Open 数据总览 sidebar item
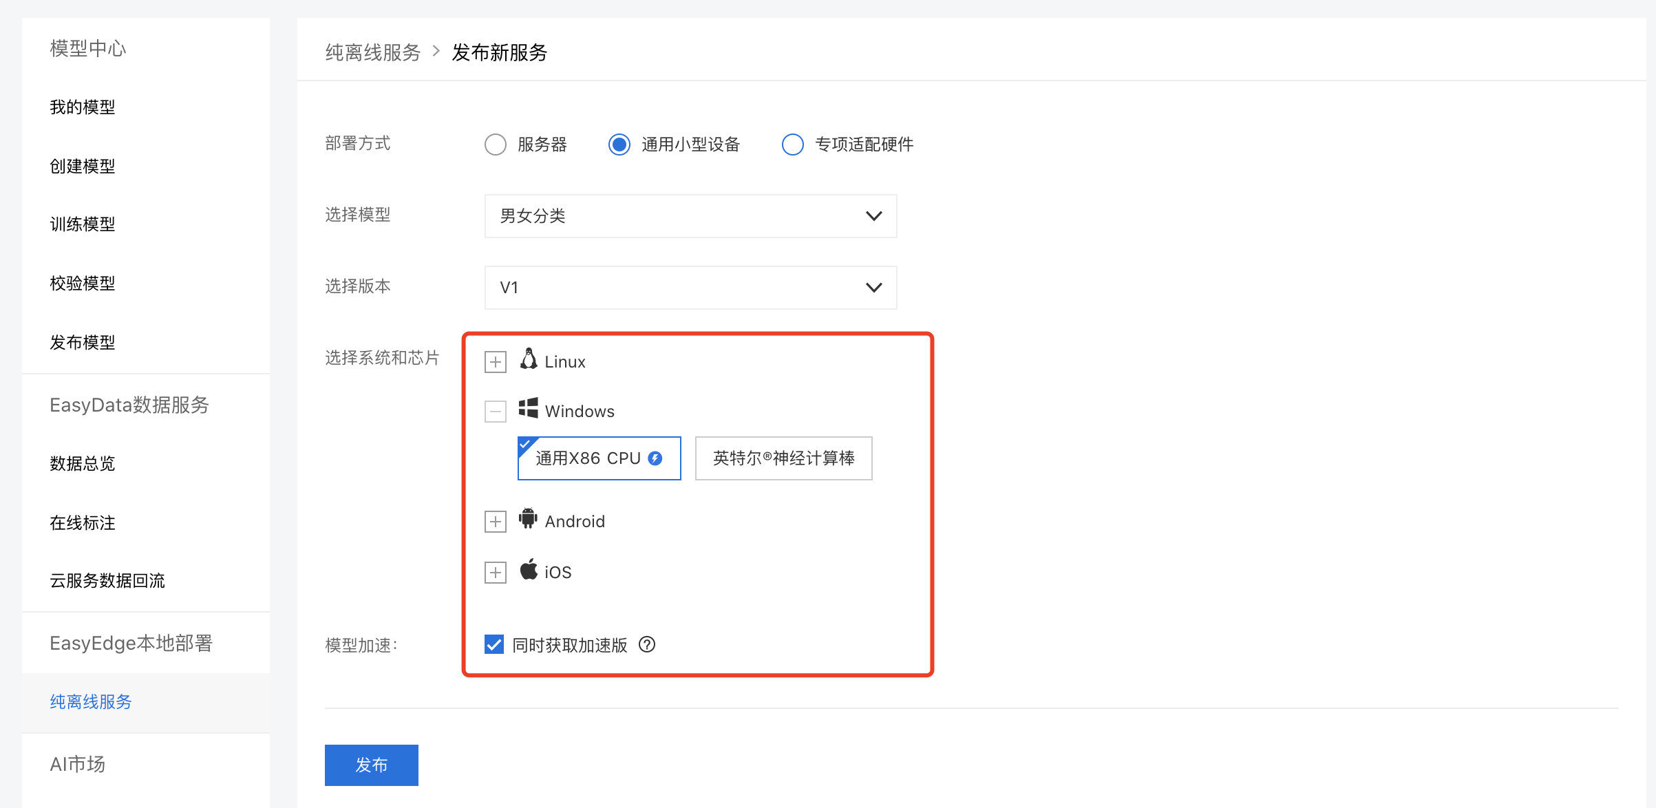 [83, 464]
